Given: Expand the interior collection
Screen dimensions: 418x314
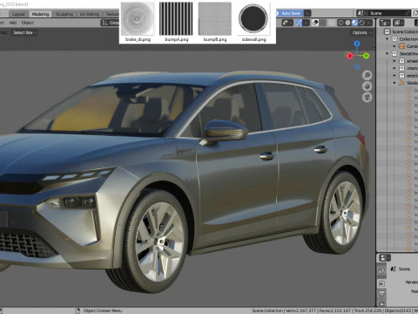Looking at the screenshot, I should click(394, 68).
